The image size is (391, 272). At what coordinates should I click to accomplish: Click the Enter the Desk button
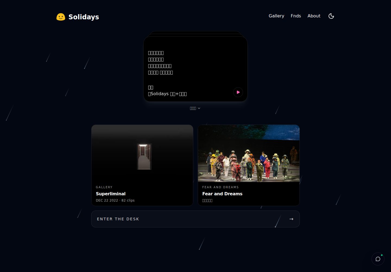195,219
